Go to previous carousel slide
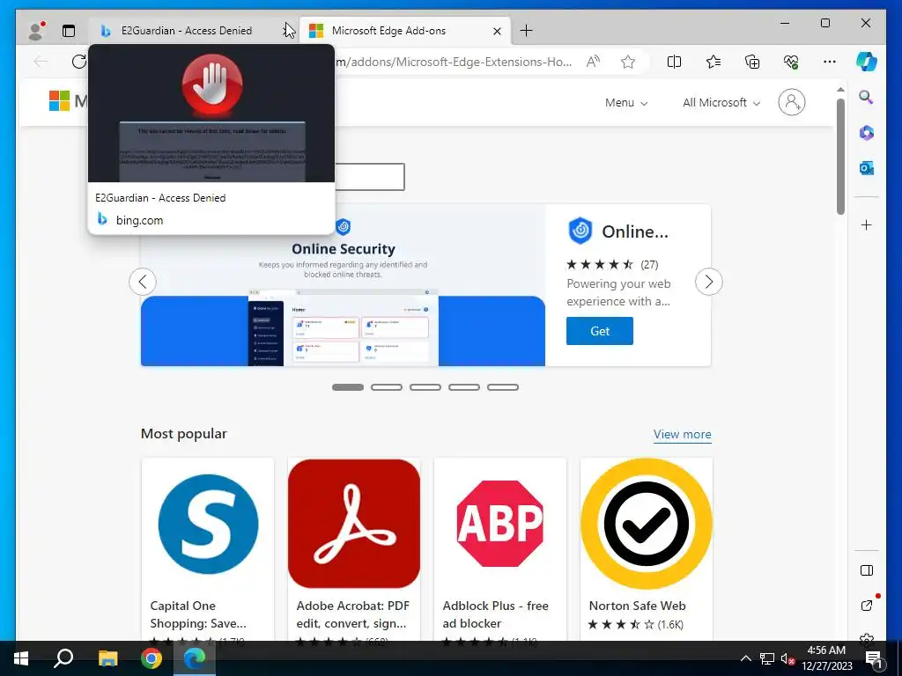902x676 pixels. tap(143, 282)
